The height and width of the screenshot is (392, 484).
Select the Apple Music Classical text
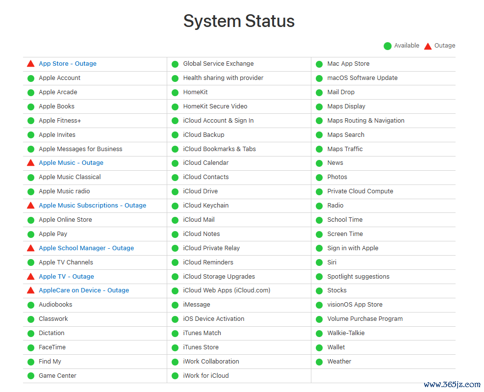point(70,177)
